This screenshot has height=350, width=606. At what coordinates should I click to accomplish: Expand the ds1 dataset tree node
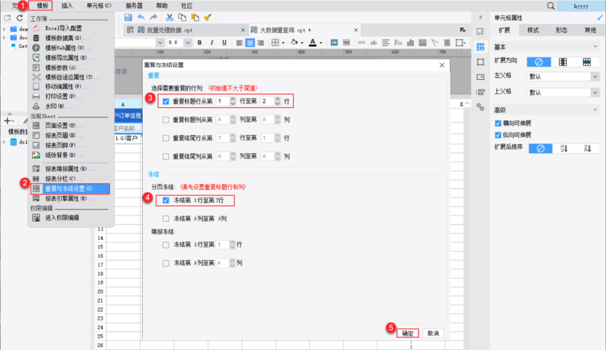coord(4,142)
